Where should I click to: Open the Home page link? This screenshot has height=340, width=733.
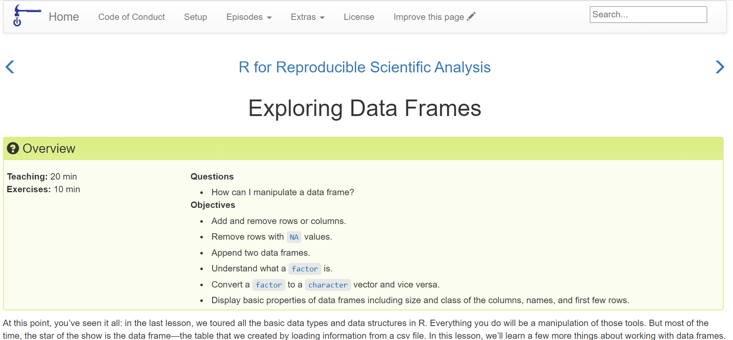point(64,17)
